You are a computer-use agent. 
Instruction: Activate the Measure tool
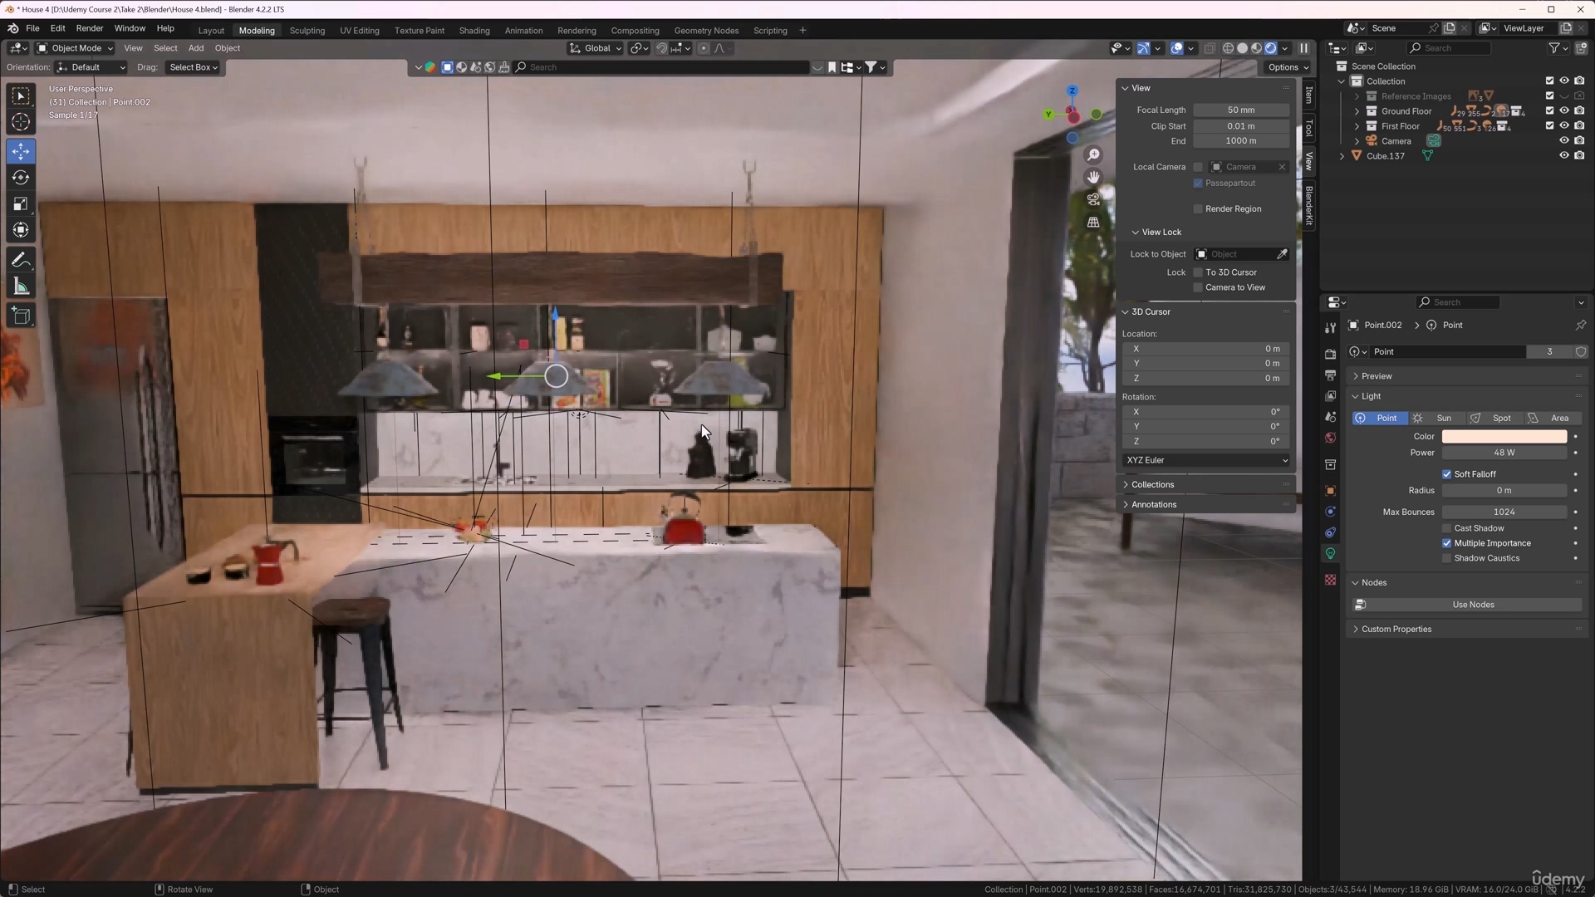[x=21, y=287]
